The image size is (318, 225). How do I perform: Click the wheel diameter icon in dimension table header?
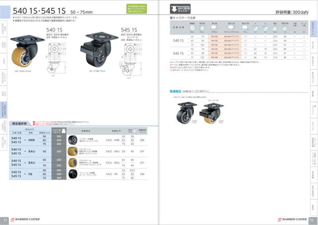coord(192,28)
